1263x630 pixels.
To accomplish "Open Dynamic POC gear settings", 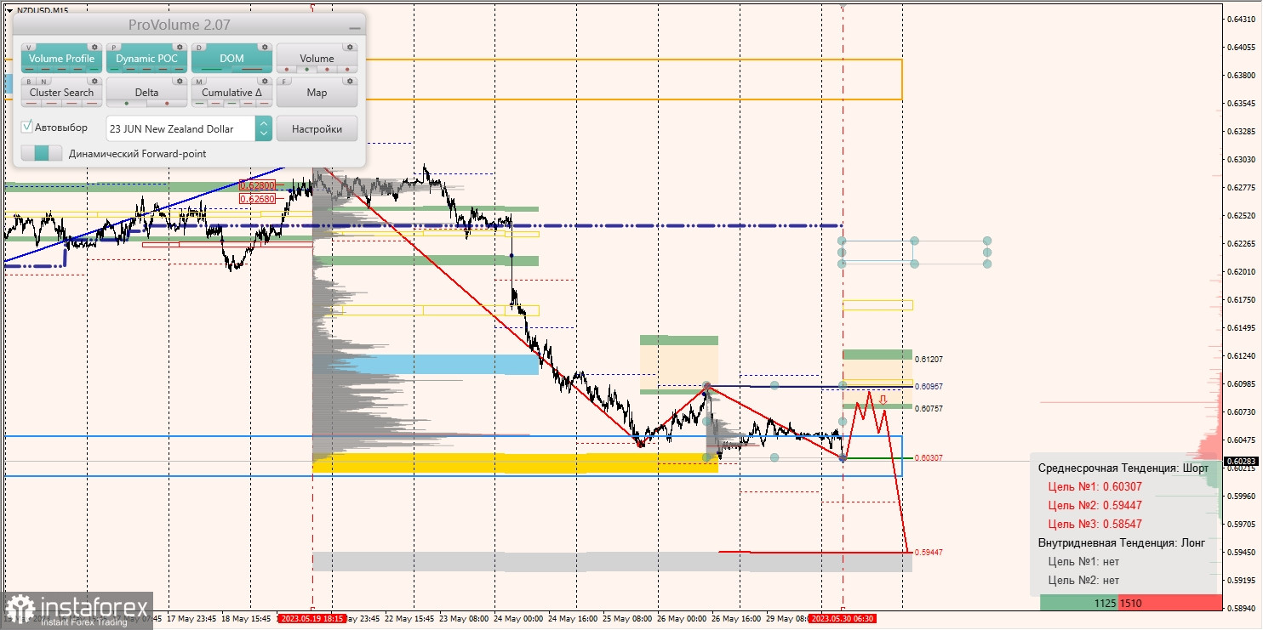I will pyautogui.click(x=180, y=48).
